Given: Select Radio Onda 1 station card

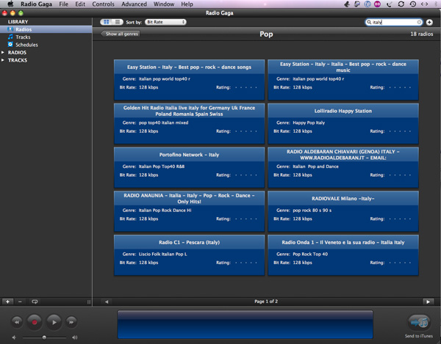Looking at the screenshot, I should [343, 255].
